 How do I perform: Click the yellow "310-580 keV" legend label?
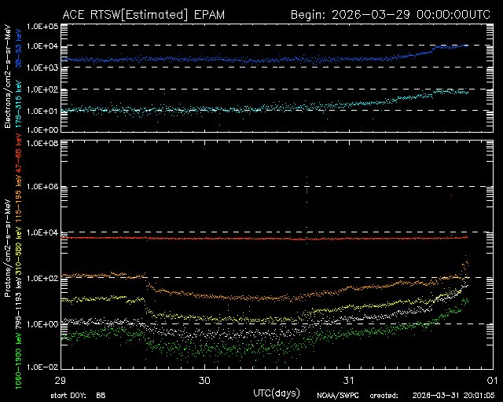coord(19,252)
